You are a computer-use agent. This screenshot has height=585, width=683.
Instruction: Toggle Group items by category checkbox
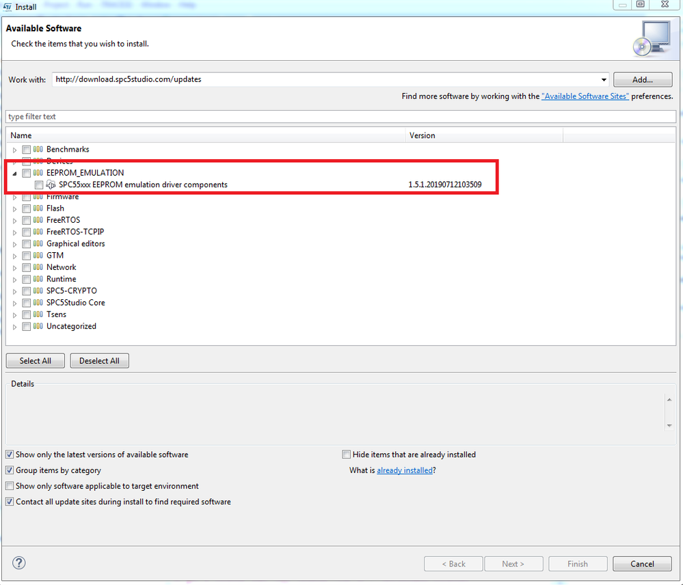(x=10, y=470)
